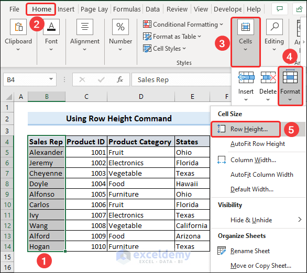Expand the Editing group arrow
Screen dimensions: 307x273
click(x=274, y=50)
